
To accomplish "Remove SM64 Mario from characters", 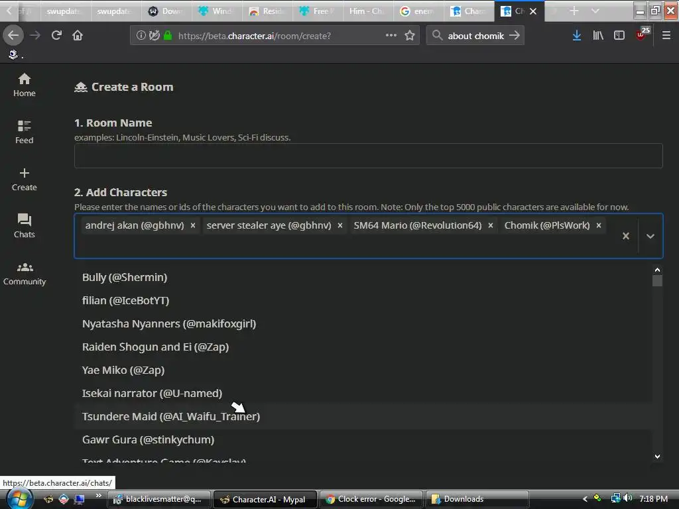I will pos(491,225).
